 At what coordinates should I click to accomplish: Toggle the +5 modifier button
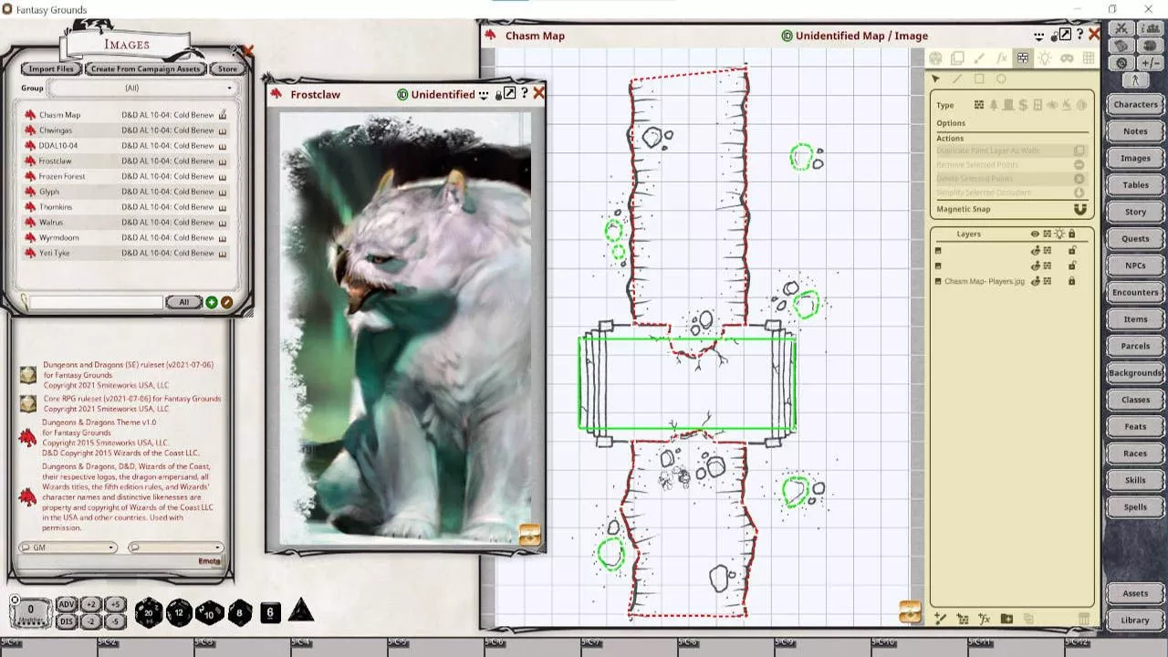(115, 604)
